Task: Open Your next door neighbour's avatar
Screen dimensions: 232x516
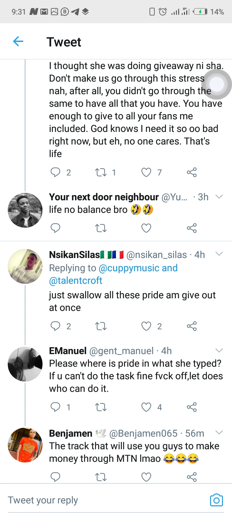Action: pos(25,210)
